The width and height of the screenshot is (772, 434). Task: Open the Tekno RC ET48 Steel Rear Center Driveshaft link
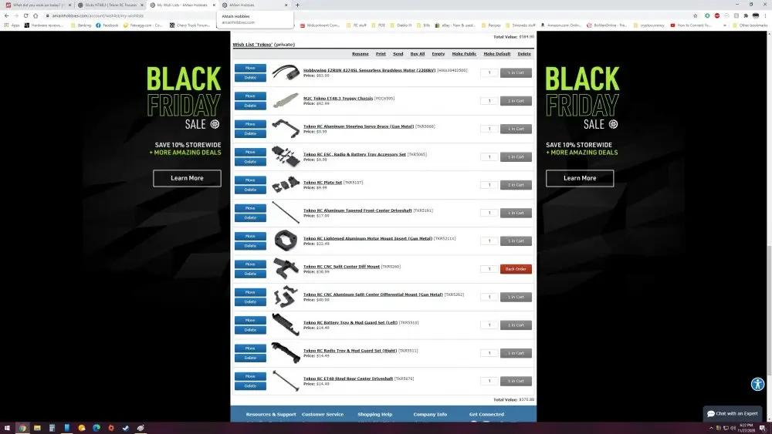point(348,378)
